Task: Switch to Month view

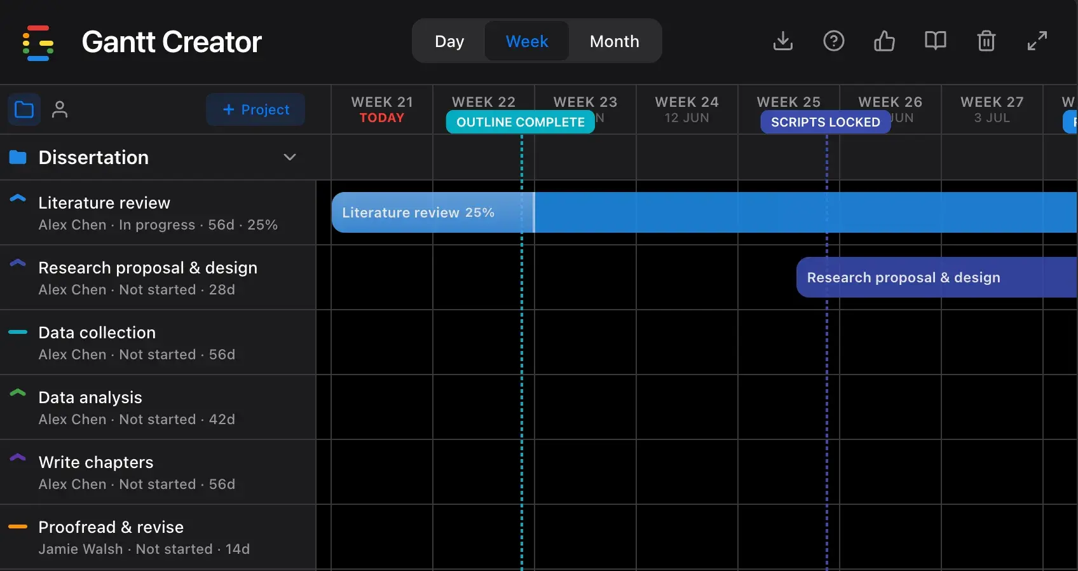Action: 615,41
